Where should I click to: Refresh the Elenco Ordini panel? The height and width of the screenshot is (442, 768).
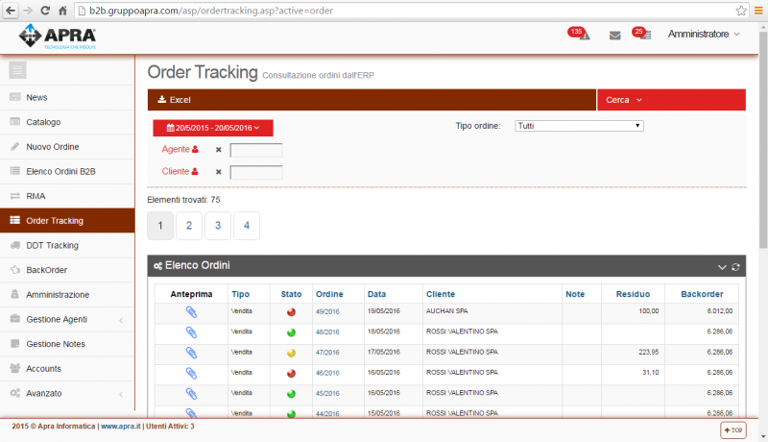click(x=735, y=267)
